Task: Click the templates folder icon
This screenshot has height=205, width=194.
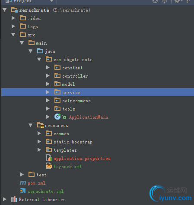Action: coord(49,150)
